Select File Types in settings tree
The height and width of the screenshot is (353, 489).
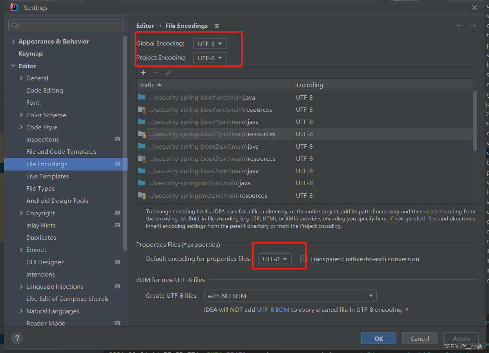[40, 188]
